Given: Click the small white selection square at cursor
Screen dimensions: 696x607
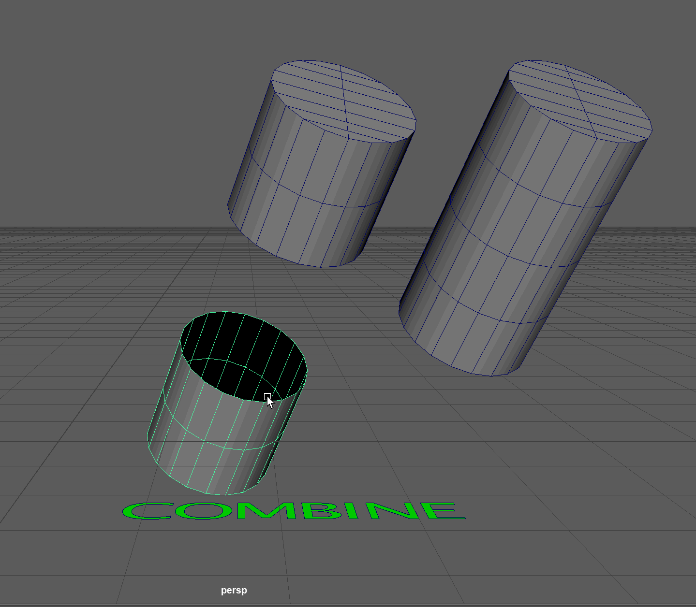Looking at the screenshot, I should 267,397.
